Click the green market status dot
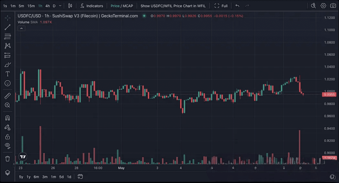 pos(144,16)
